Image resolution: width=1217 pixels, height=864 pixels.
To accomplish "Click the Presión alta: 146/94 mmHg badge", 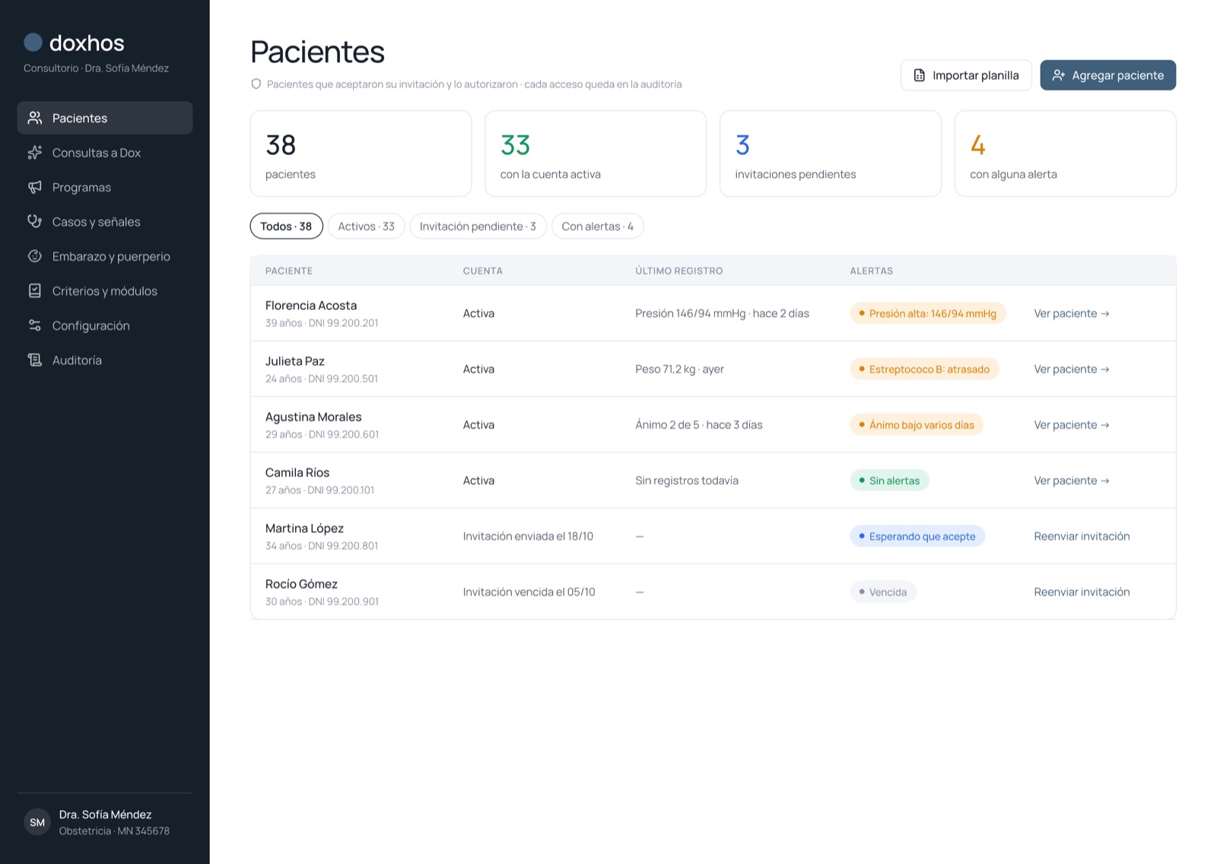I will click(x=928, y=313).
